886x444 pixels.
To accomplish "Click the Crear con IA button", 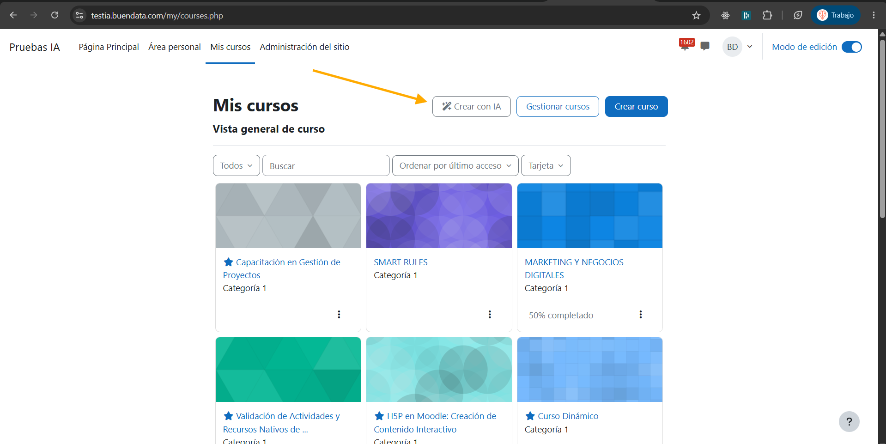I will (471, 106).
